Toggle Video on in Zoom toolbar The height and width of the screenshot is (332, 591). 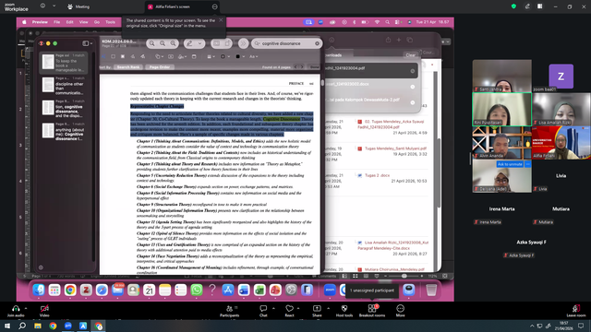click(x=44, y=311)
